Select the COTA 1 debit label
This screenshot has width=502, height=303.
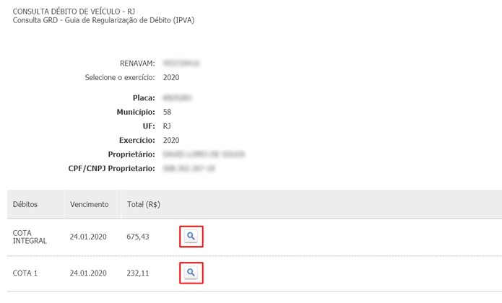(27, 273)
